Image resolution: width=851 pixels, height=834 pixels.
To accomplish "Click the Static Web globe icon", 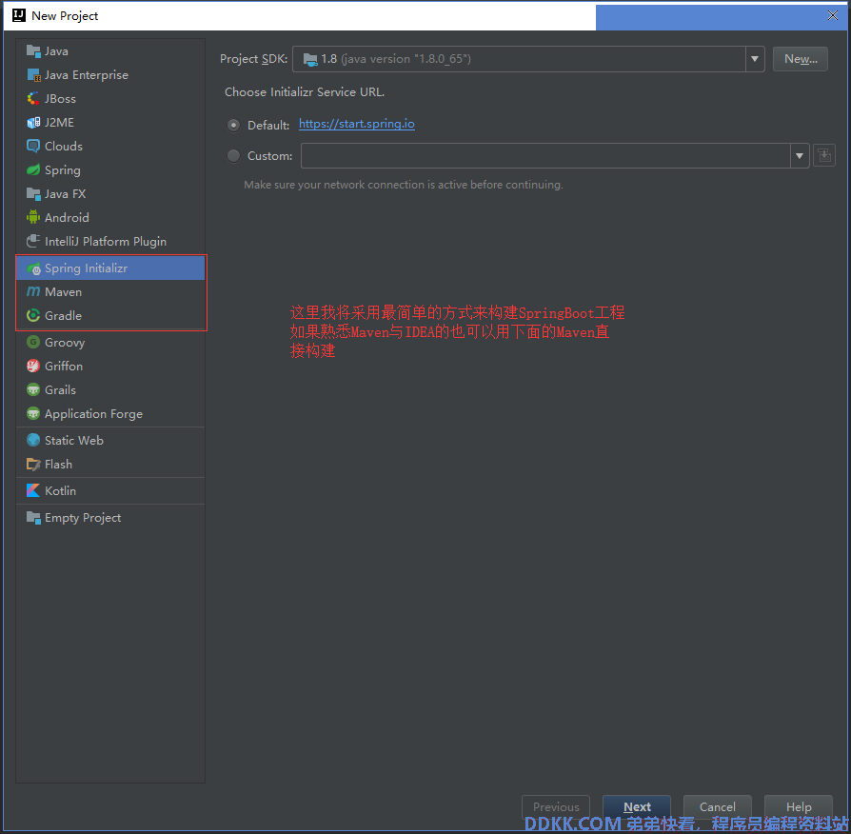I will 33,441.
